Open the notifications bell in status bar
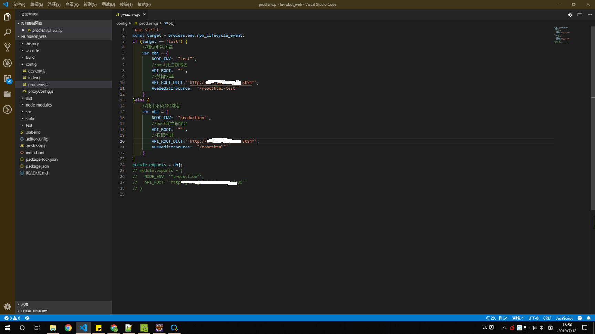Viewport: 595px width, 334px height. click(589, 318)
